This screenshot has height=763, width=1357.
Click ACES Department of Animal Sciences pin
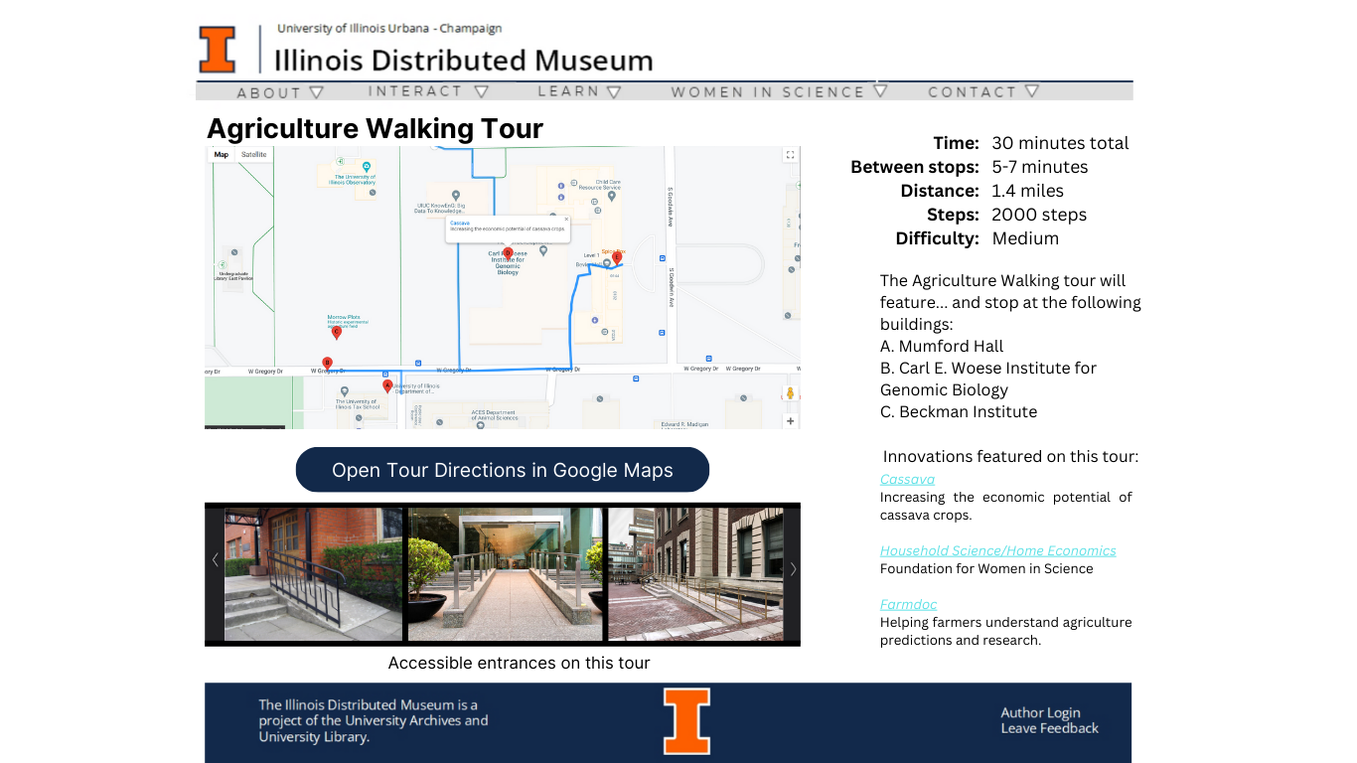point(481,424)
